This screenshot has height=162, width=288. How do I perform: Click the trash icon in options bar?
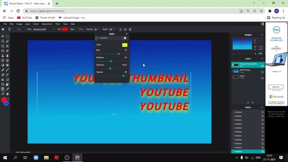[130, 30]
